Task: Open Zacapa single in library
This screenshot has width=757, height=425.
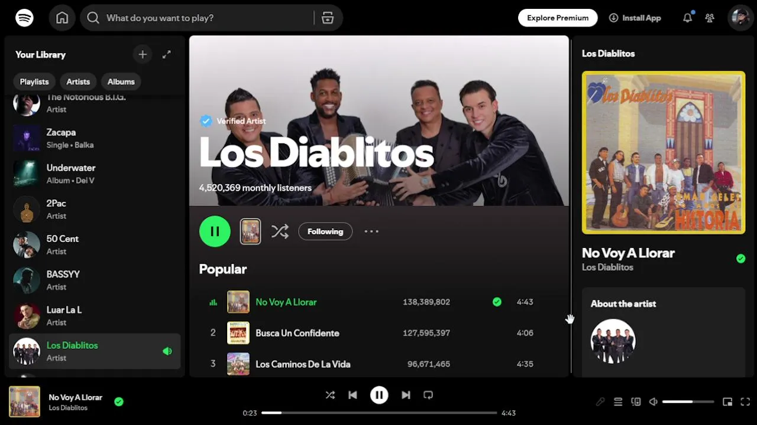Action: (95, 138)
